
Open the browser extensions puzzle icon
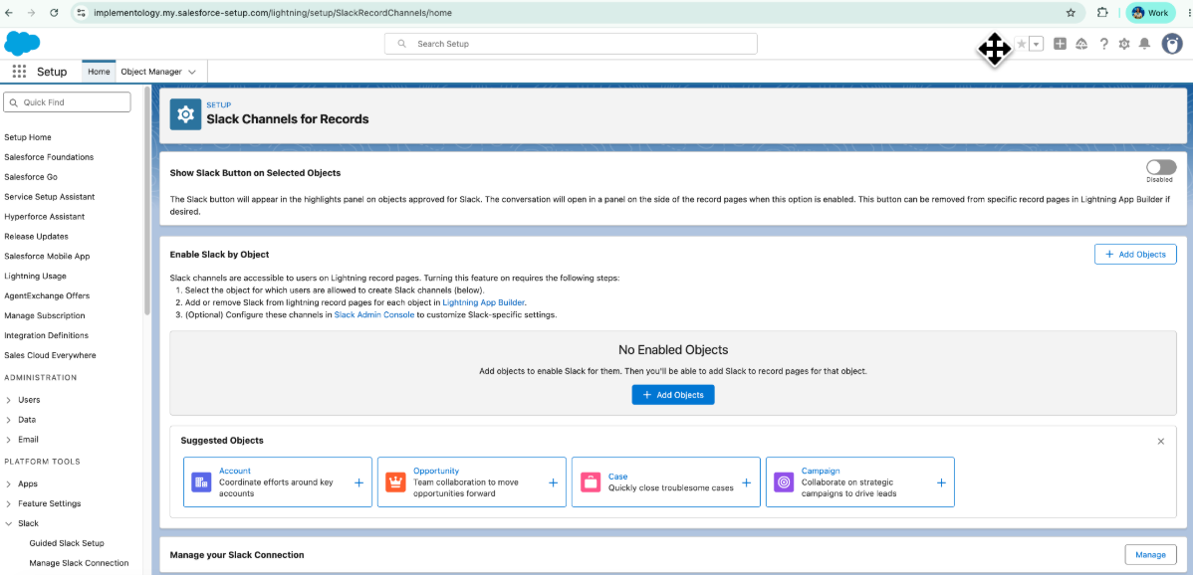pos(1101,13)
